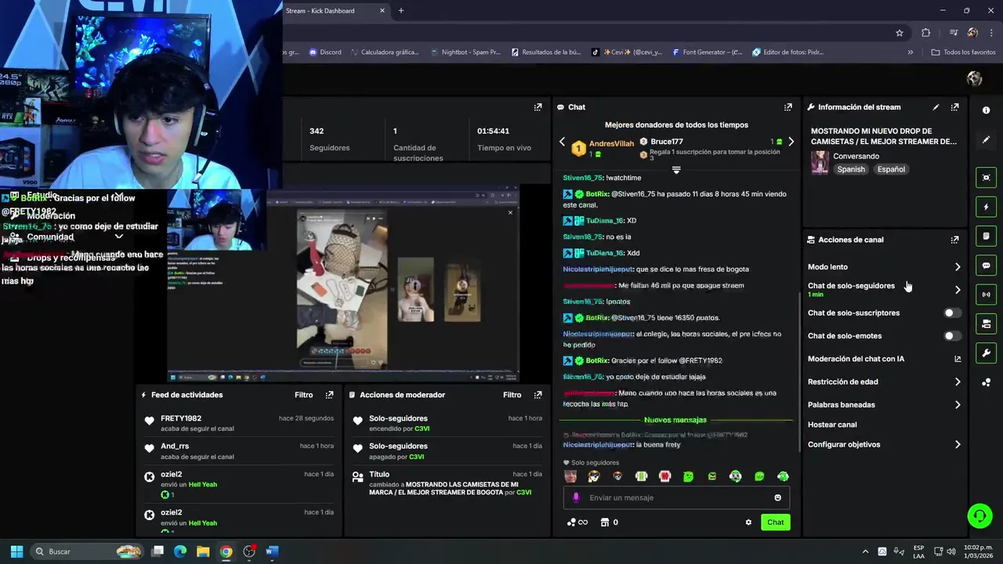Click the Windows Buscar search box
This screenshot has height=564, width=1003.
(x=88, y=551)
